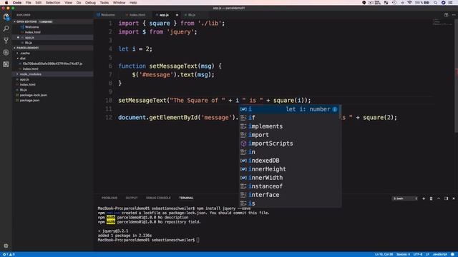Select the bash shell dropdown in the terminal
This screenshot has height=257, width=458.
click(405, 198)
